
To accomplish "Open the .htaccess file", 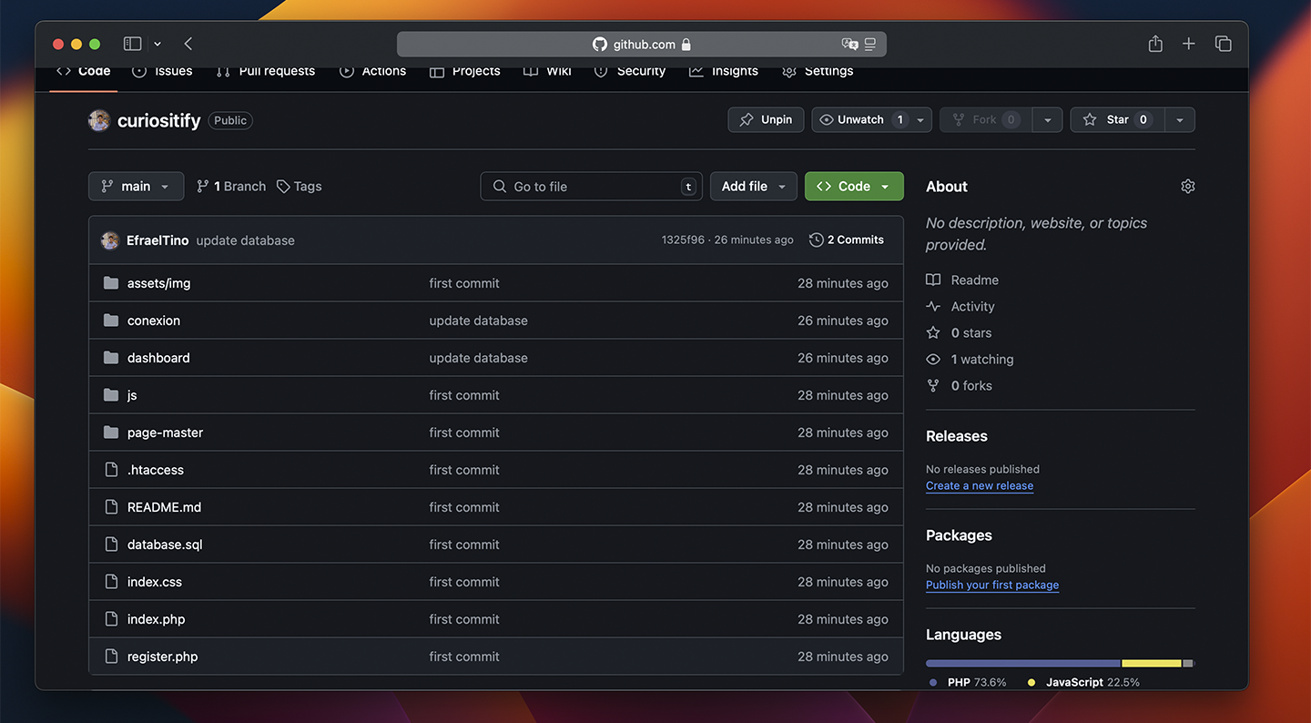I will click(156, 470).
